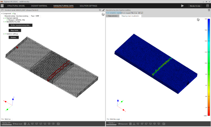211x127 pixels.
Task: Edit structural model with pencil icon
Action: pyautogui.click(x=103, y=10)
